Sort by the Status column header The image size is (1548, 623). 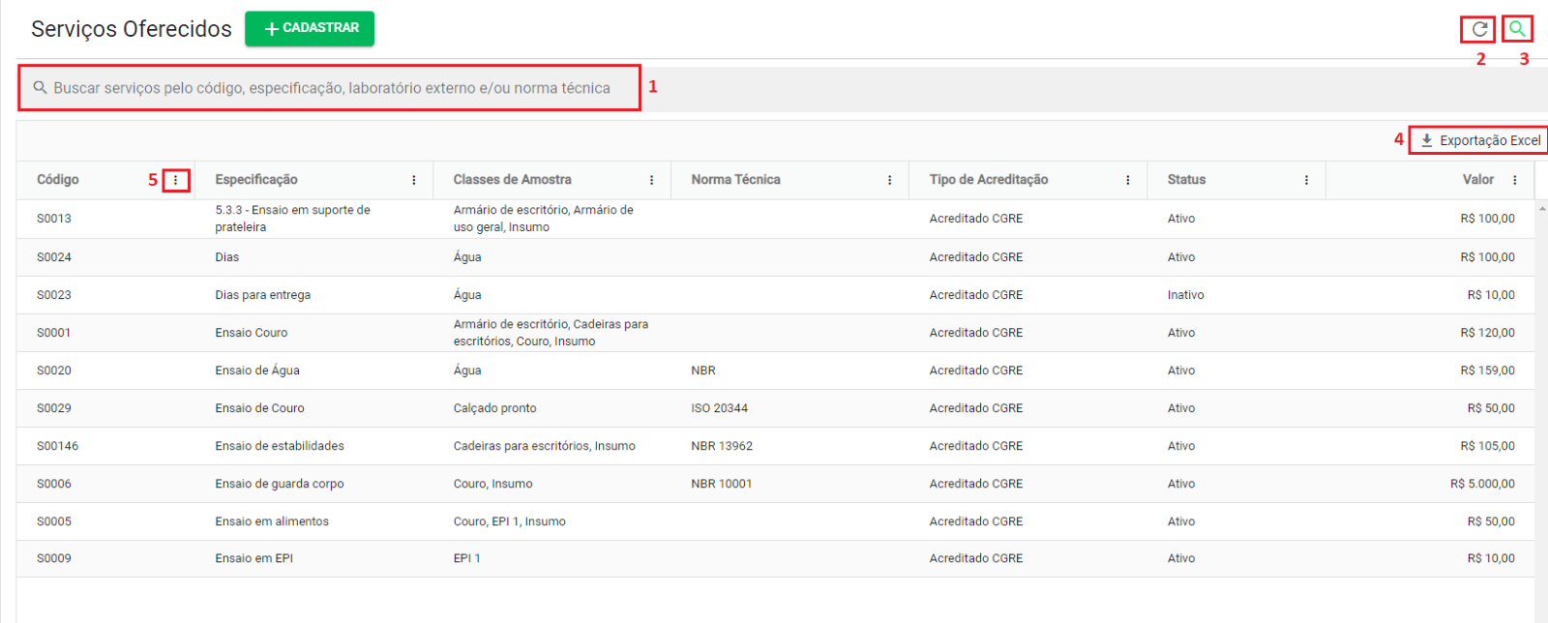coord(1186,180)
